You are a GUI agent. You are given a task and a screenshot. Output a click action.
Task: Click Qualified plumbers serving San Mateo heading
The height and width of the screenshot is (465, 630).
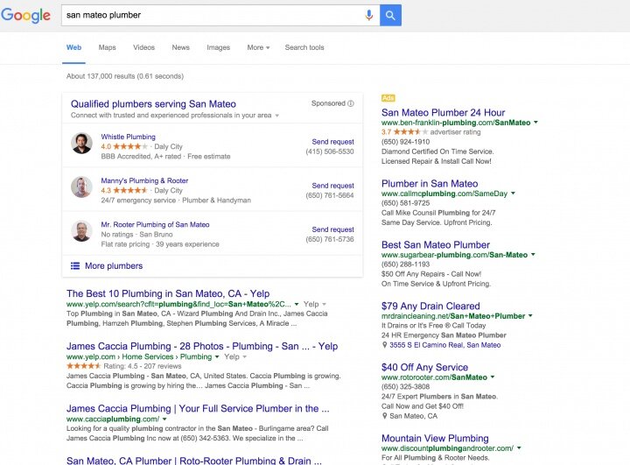coord(153,104)
